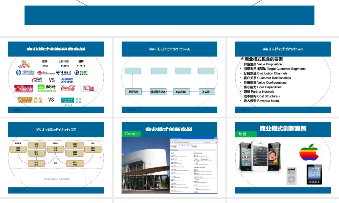Click the Target Media 聚众传媒 logo
Viewport: 339px width, 203px height.
pos(71,100)
